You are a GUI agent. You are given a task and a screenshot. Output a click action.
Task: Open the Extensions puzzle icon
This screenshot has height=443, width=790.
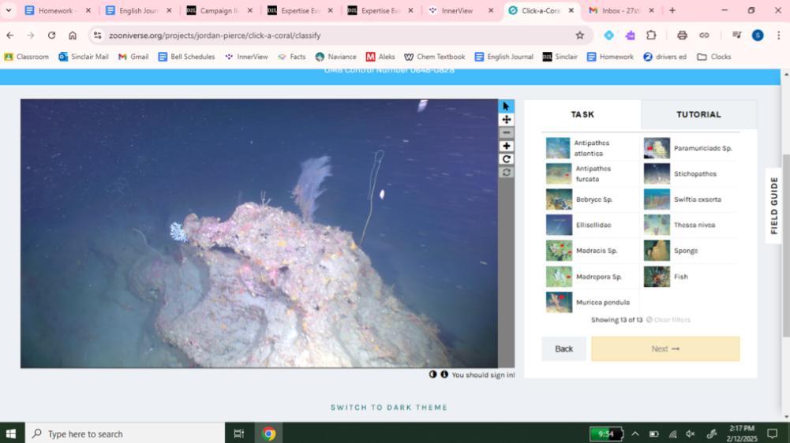651,35
